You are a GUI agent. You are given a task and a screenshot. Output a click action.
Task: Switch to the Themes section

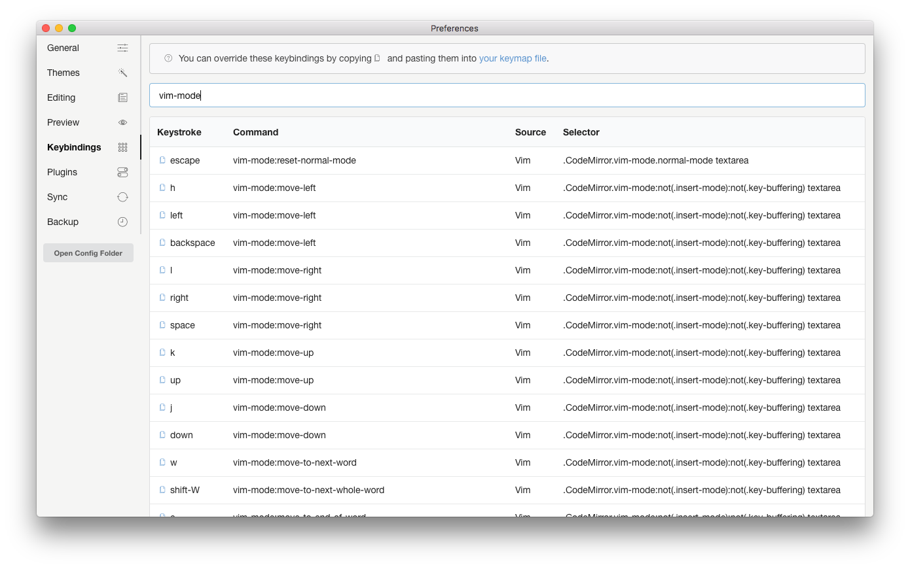[63, 72]
